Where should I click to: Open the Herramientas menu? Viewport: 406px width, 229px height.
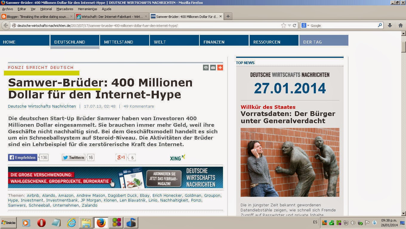(x=87, y=9)
